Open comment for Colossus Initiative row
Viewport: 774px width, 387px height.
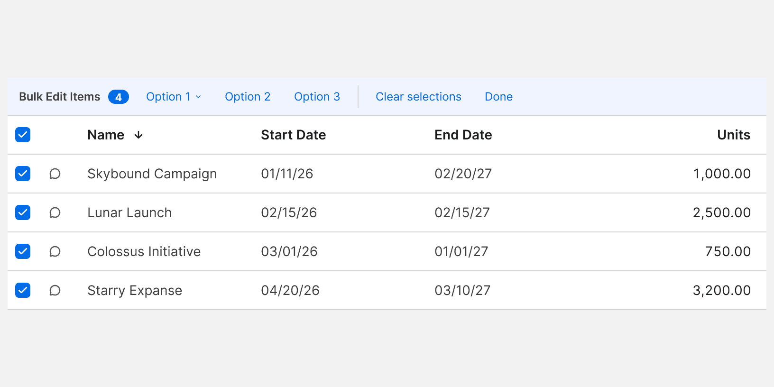[x=55, y=251]
